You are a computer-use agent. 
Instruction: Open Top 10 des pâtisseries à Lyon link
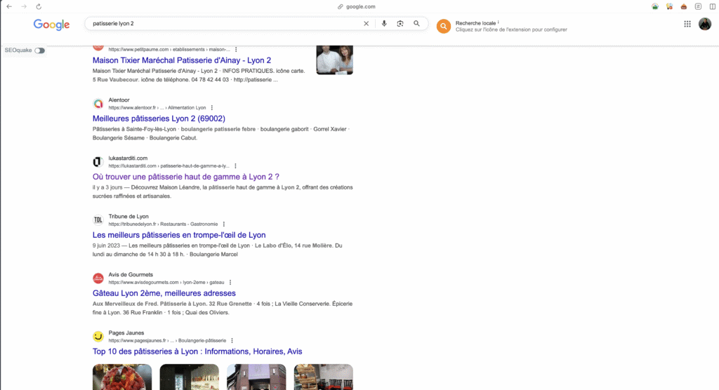pyautogui.click(x=197, y=351)
